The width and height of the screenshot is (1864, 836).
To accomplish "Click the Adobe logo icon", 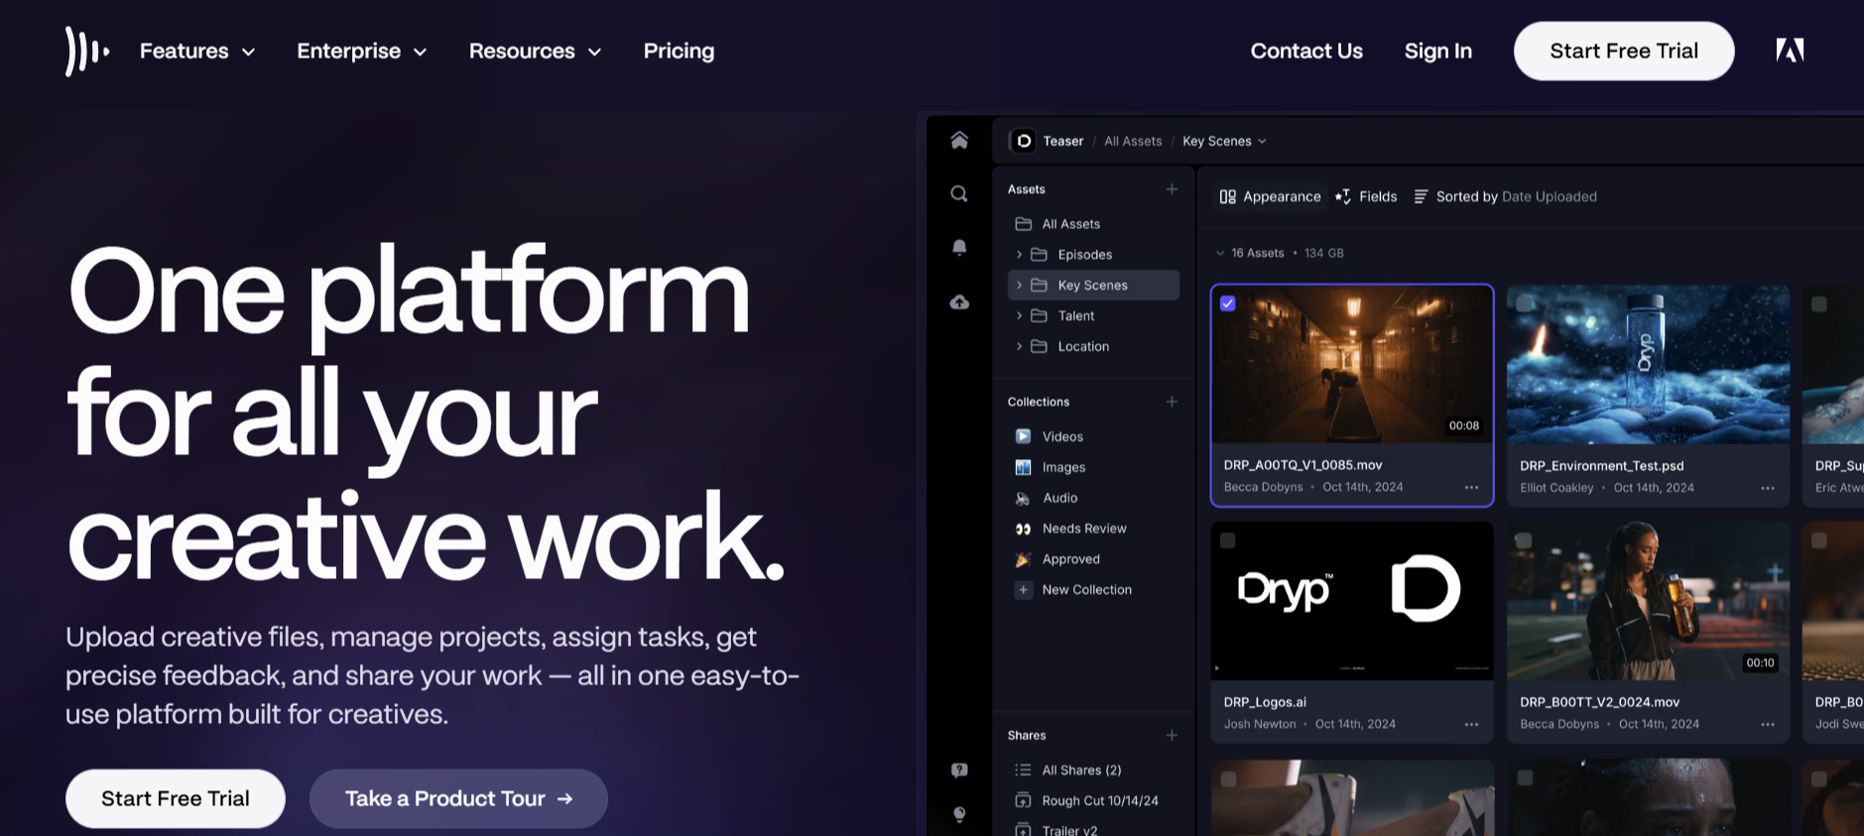I will (1790, 51).
